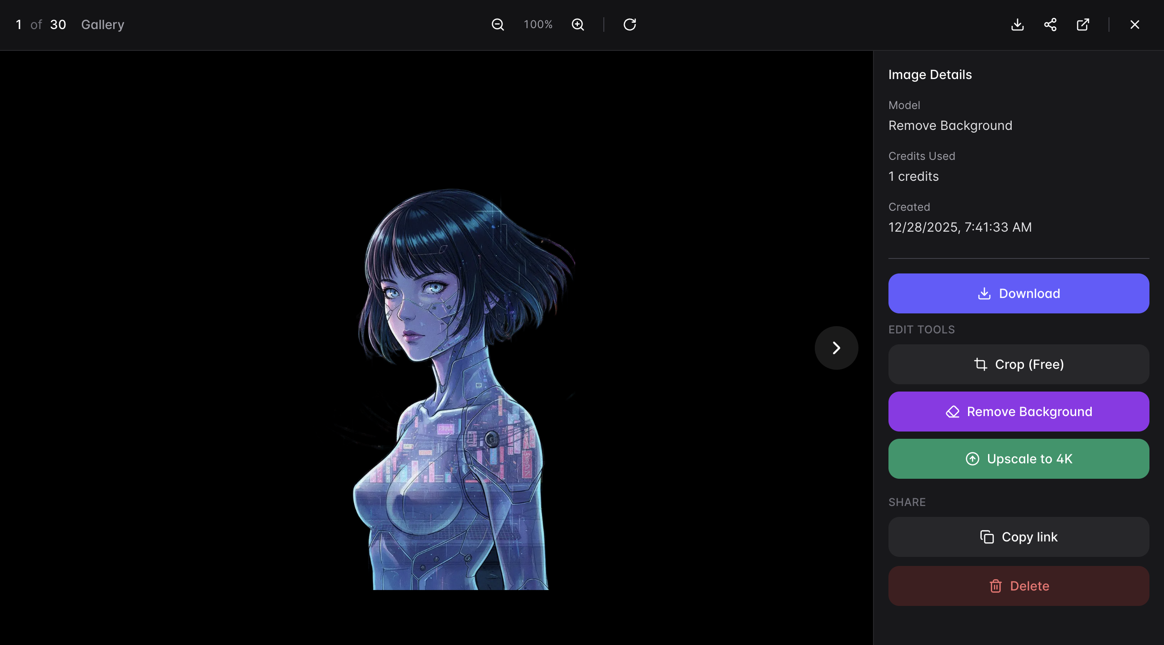Viewport: 1164px width, 645px height.
Task: Close the image viewer
Action: [1135, 25]
